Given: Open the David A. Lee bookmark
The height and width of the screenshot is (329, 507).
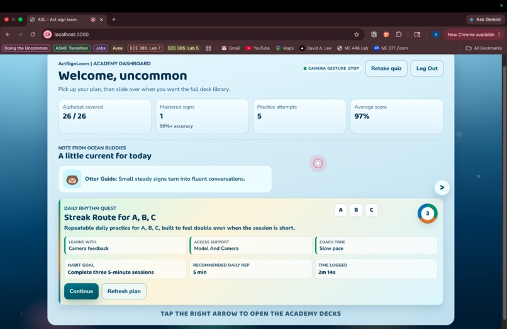Looking at the screenshot, I should point(315,48).
